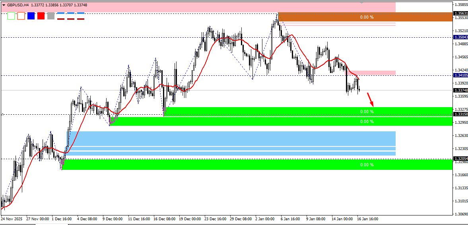468x225 pixels.
Task: Click the 1.35631 price tag on axis
Action: (460, 13)
